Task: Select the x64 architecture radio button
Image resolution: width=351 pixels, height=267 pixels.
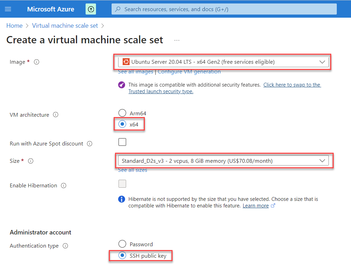Action: pos(122,124)
